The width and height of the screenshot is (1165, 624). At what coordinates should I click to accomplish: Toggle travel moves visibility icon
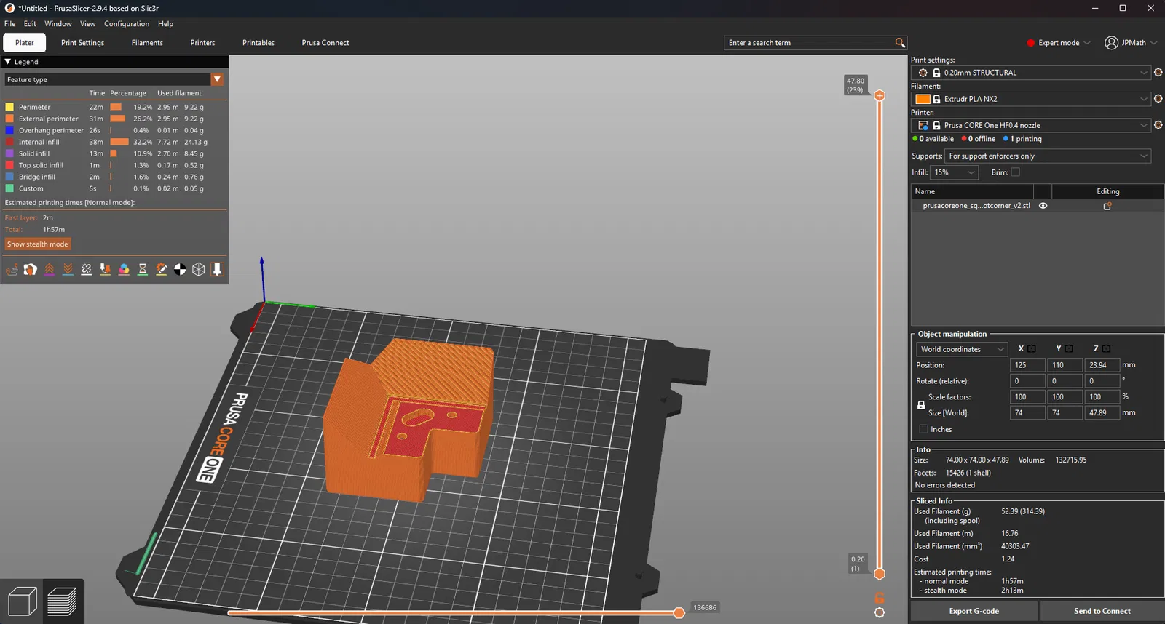[x=12, y=270]
